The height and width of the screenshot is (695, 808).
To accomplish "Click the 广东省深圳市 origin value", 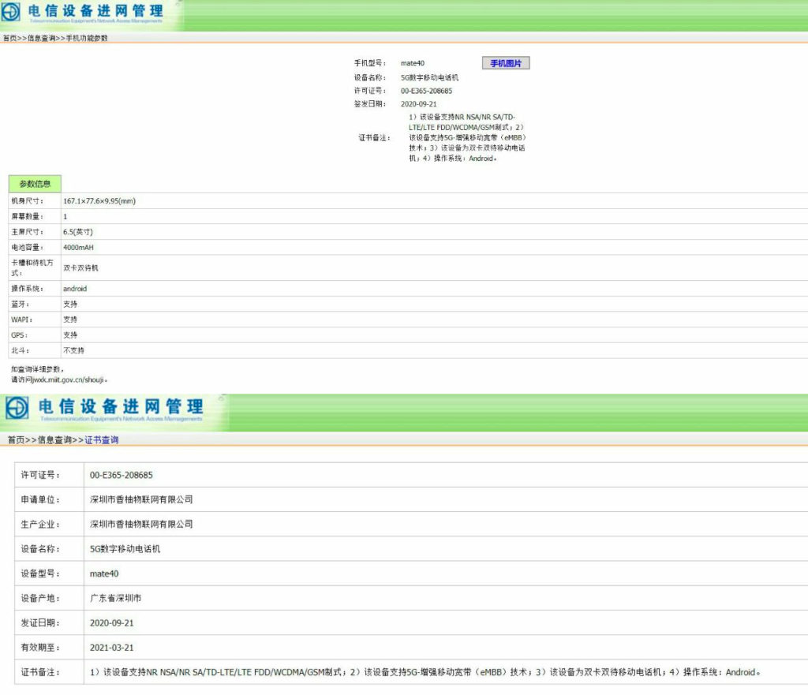I will coord(115,598).
